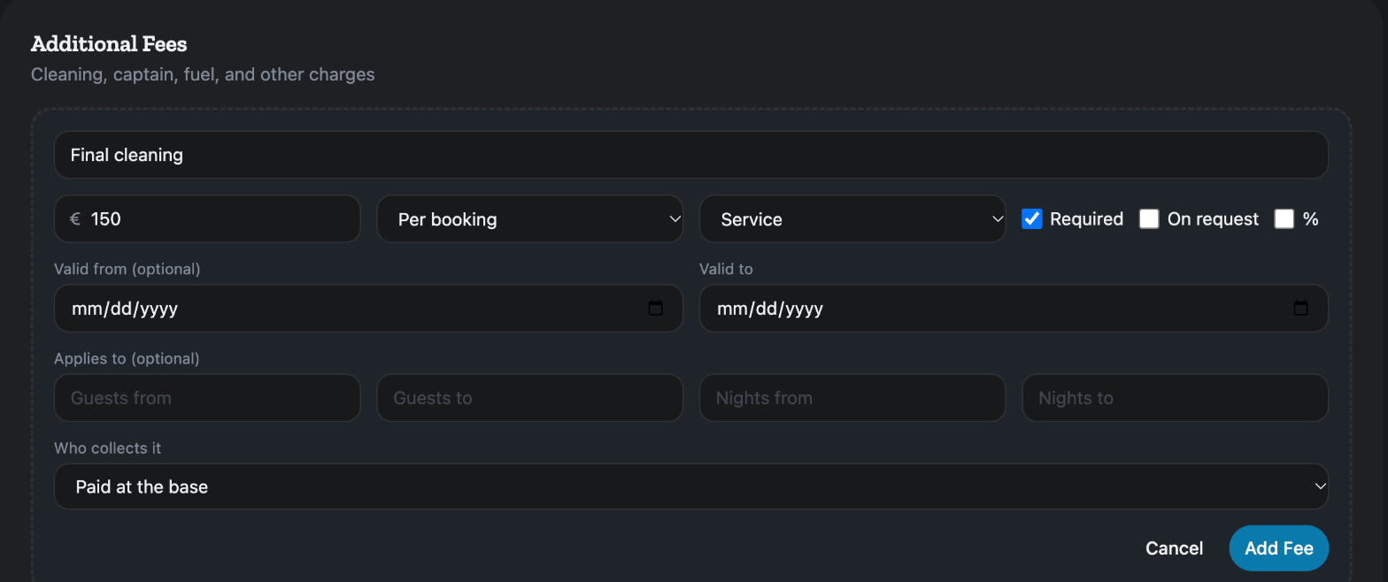Click the Valid from date field

pyautogui.click(x=368, y=308)
